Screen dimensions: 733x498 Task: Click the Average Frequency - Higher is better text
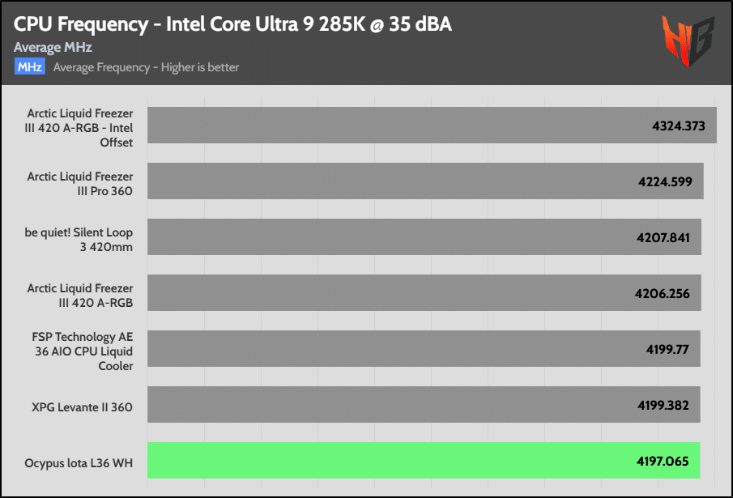[146, 67]
